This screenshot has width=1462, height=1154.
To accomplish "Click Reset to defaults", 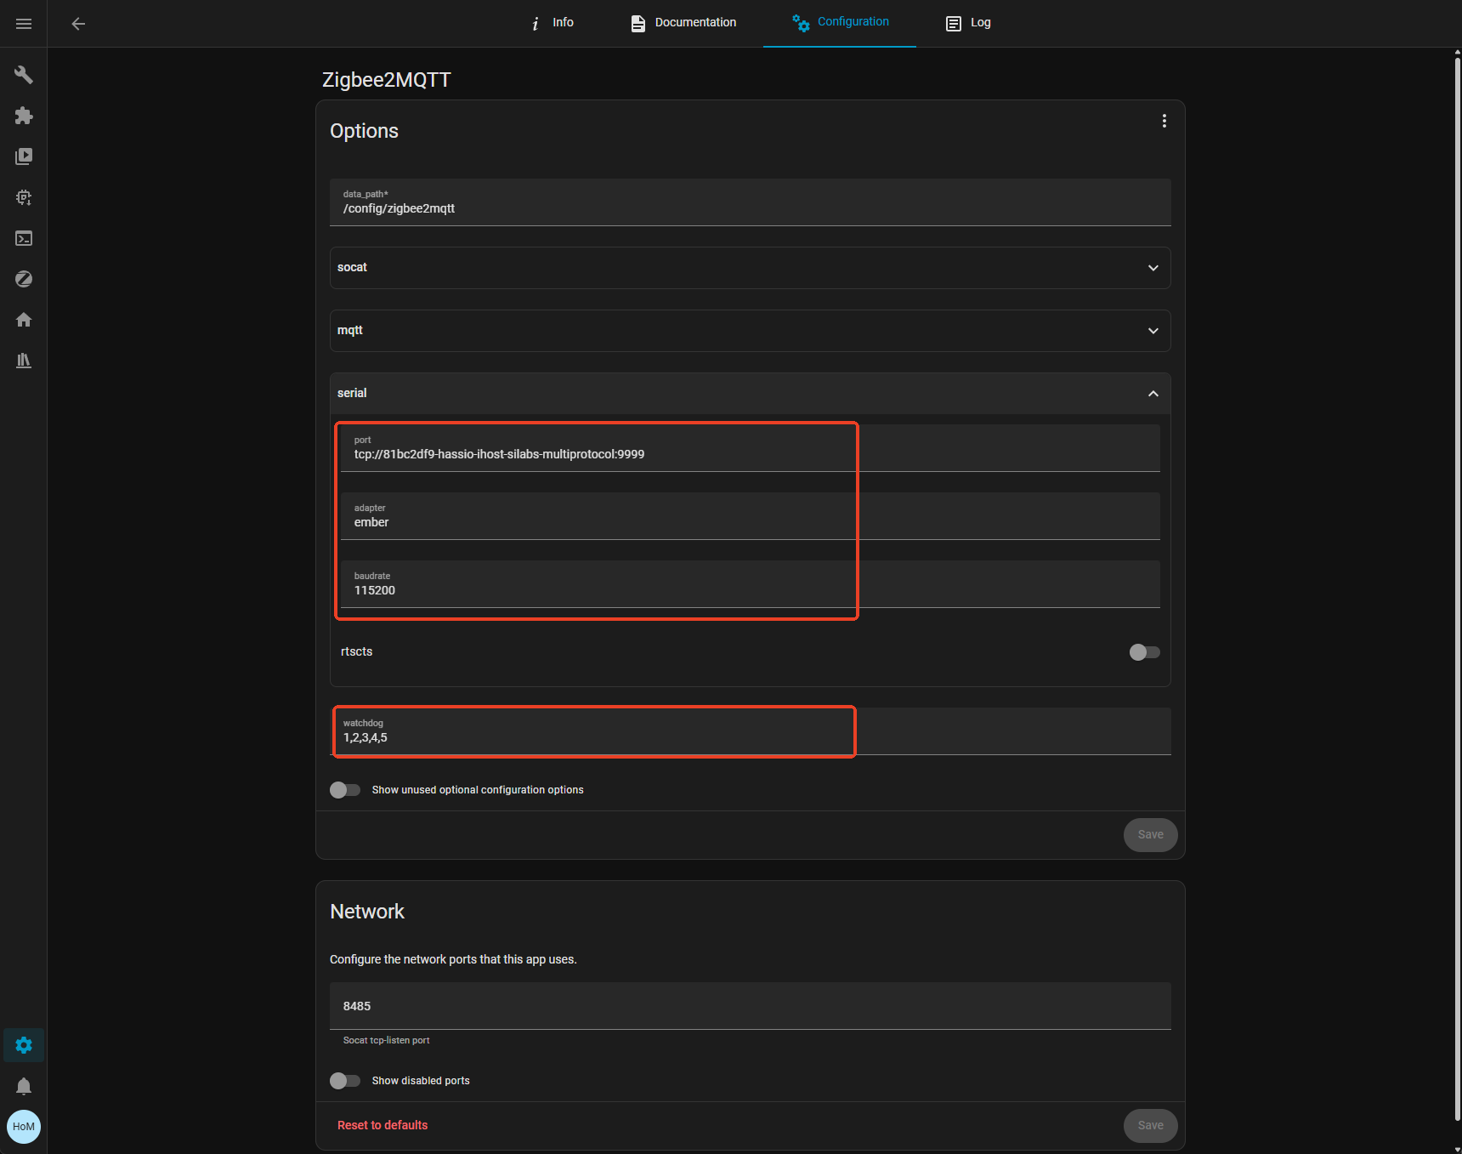I will [382, 1125].
